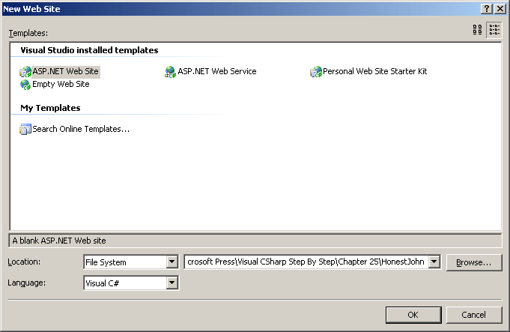The height and width of the screenshot is (332, 510).
Task: Click the File System combo box
Action: coord(131,262)
